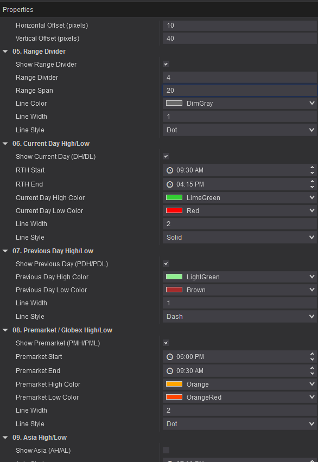Uncheck Show Range Divider checkbox
318x462 pixels.
(x=166, y=64)
